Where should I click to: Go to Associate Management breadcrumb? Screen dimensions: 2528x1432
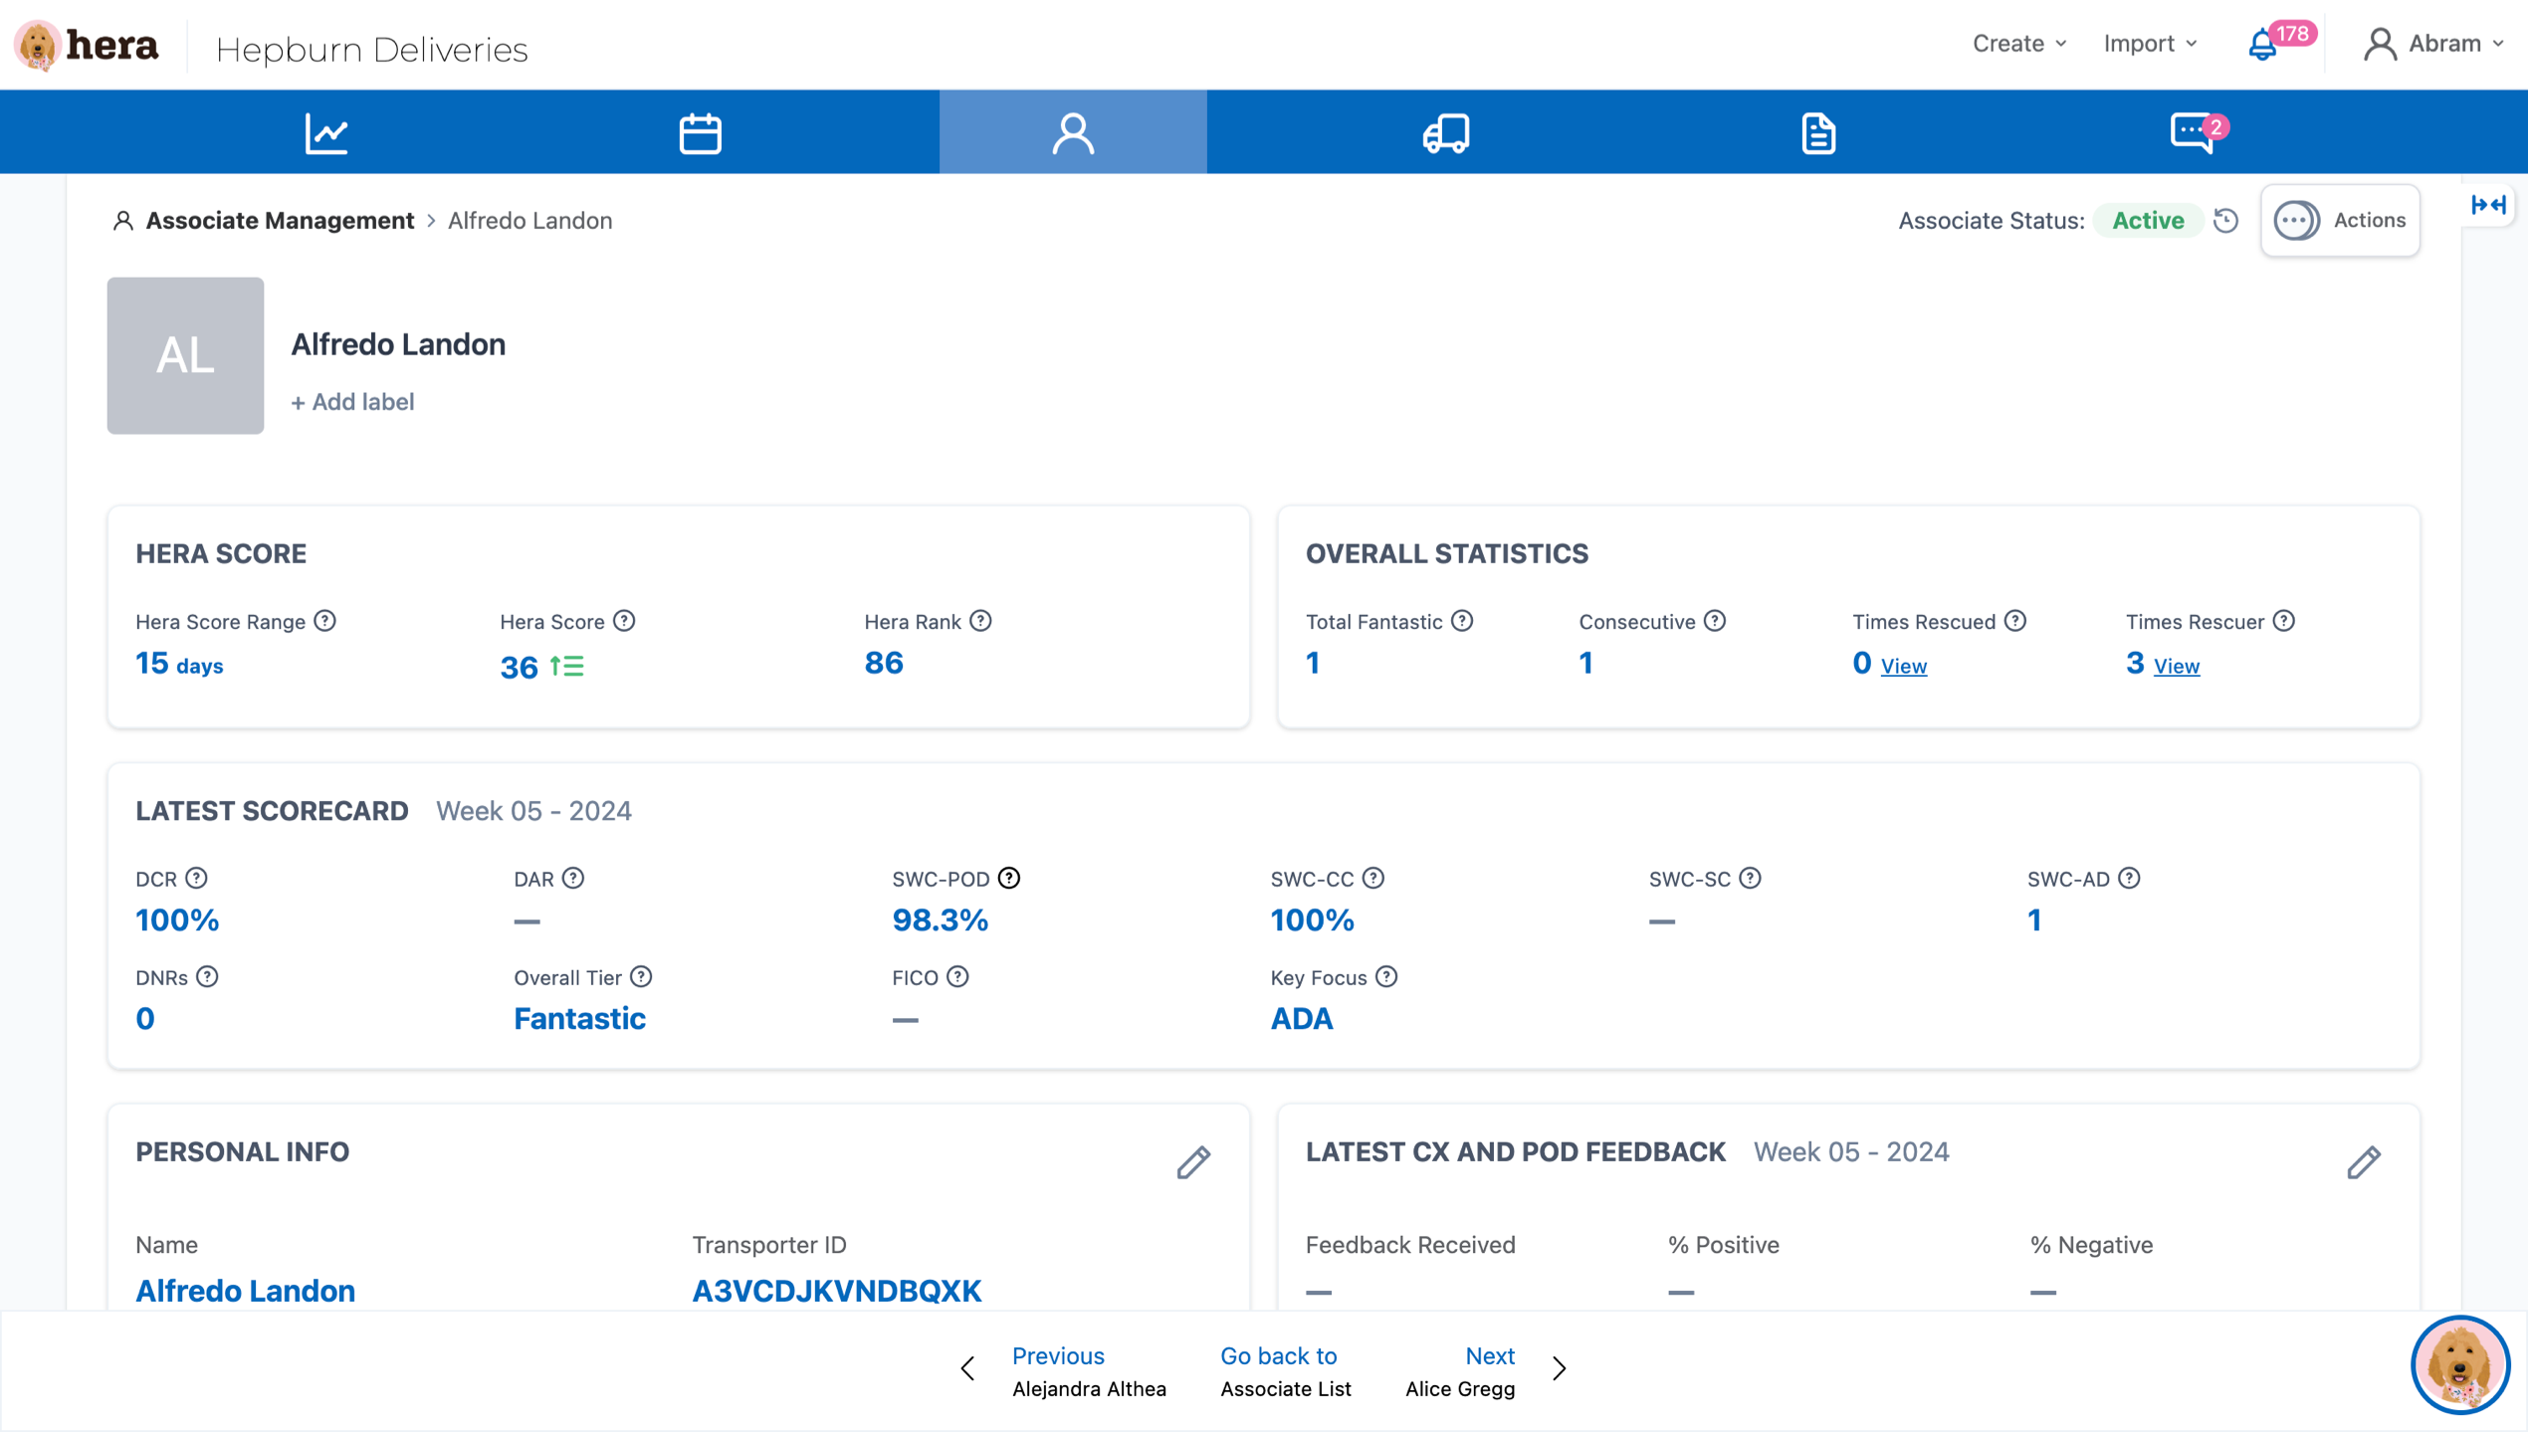[279, 221]
